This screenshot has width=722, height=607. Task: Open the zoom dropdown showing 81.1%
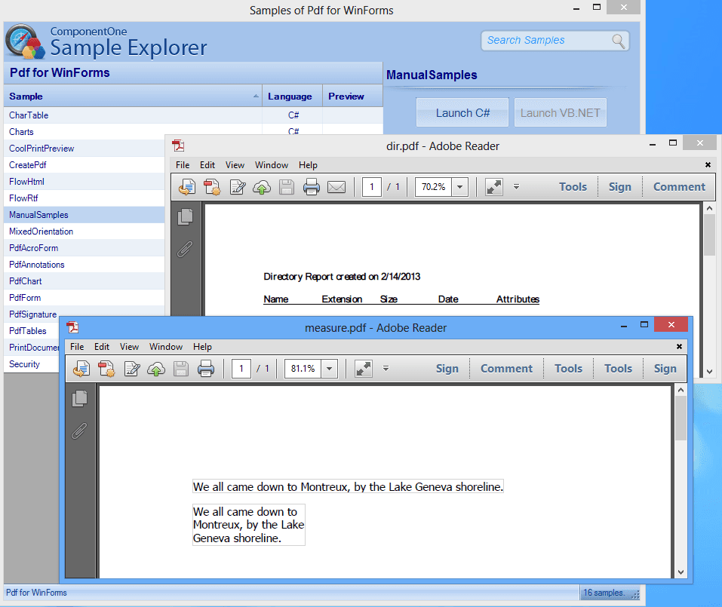pos(329,369)
